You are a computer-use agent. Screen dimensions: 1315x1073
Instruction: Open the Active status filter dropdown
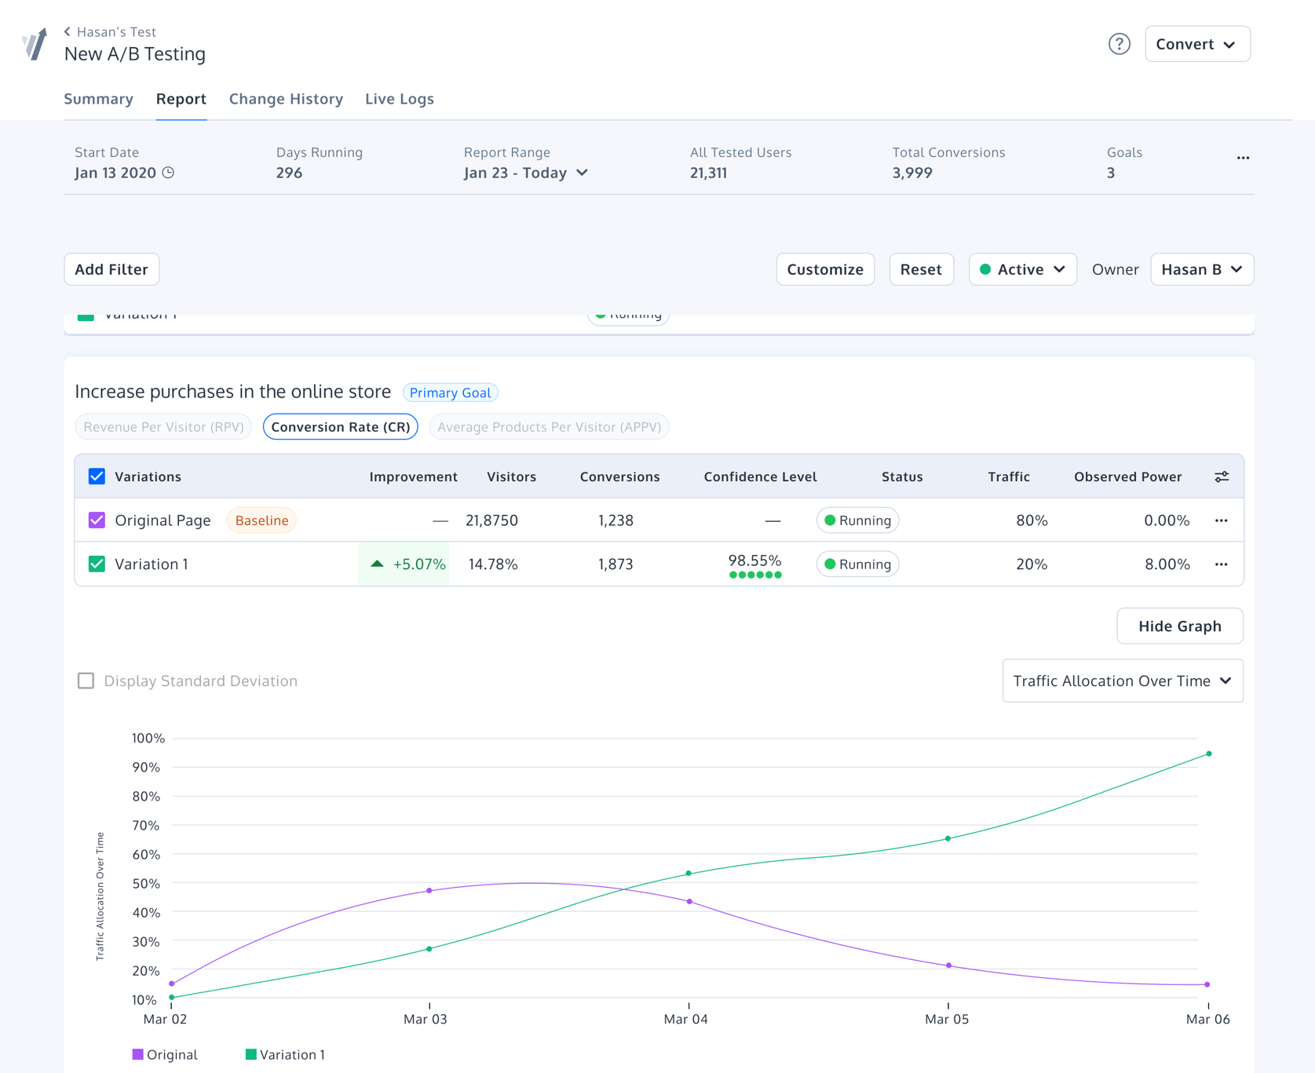tap(1022, 269)
